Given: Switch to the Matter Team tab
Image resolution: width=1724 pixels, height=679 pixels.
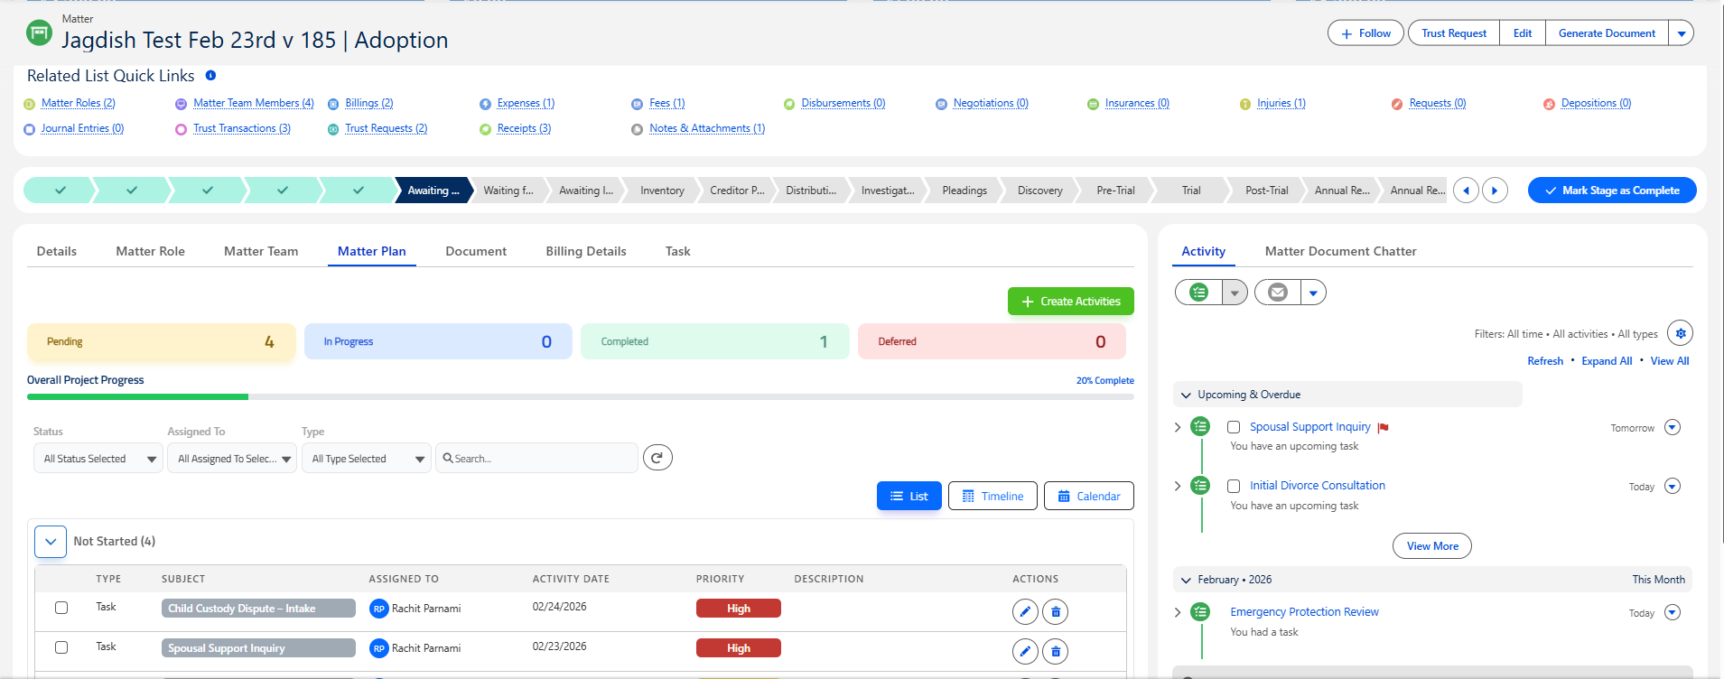Looking at the screenshot, I should [261, 251].
